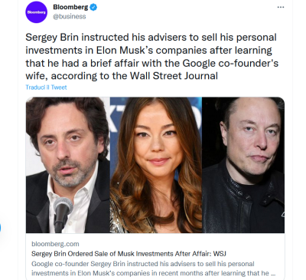The width and height of the screenshot is (306, 280).
Task: Click the article description preview text
Action: [154, 268]
